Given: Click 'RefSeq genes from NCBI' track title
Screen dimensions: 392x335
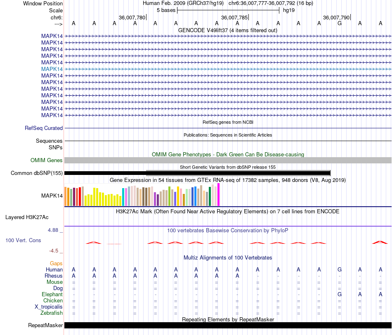Looking at the screenshot, I should coord(228,122).
